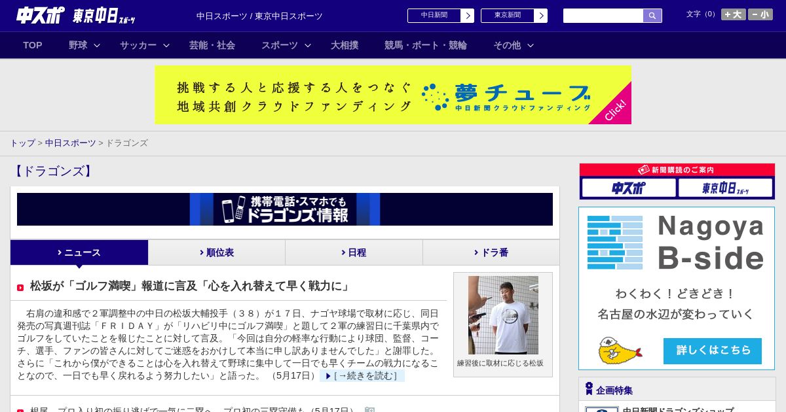Screen dimensions: 786x412
Task: Decrease font size with −小 button
Action: point(760,14)
